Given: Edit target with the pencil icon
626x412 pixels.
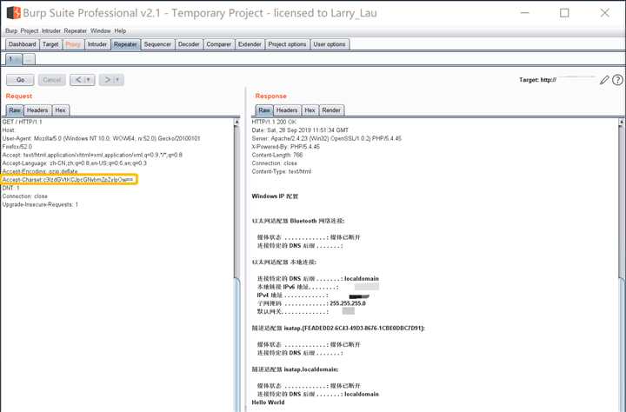Looking at the screenshot, I should point(604,80).
